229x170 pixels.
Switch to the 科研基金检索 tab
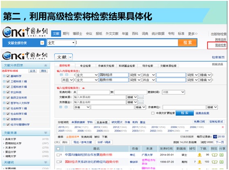pyautogui.click(x=127, y=66)
